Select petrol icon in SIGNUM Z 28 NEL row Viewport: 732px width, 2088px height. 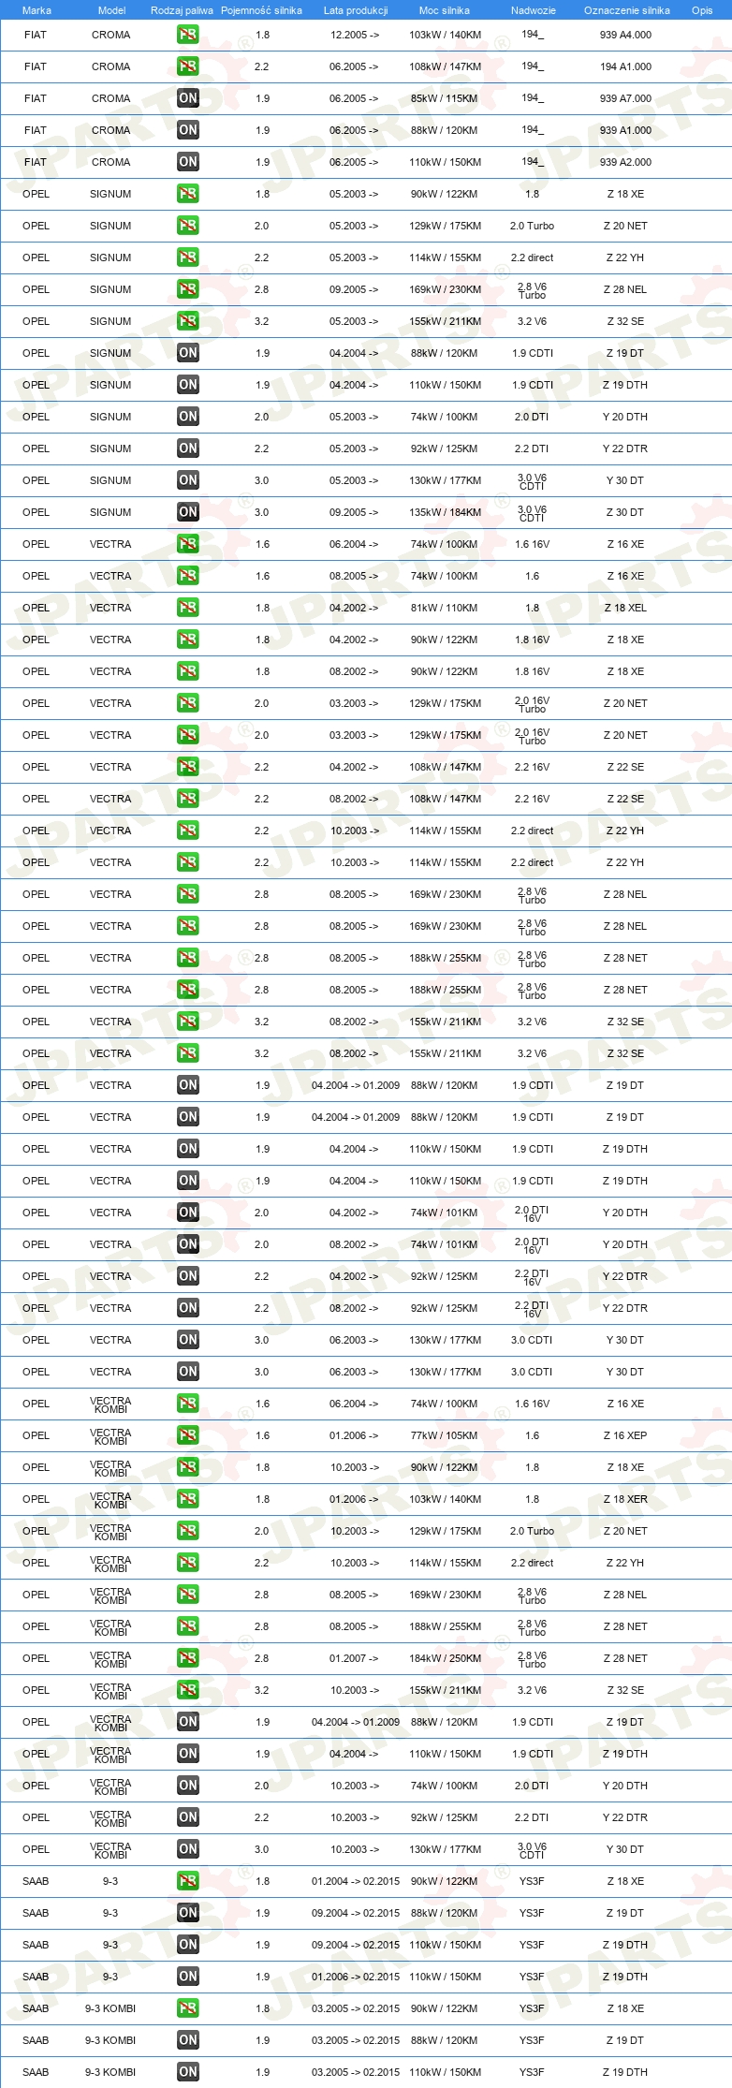coord(188,289)
